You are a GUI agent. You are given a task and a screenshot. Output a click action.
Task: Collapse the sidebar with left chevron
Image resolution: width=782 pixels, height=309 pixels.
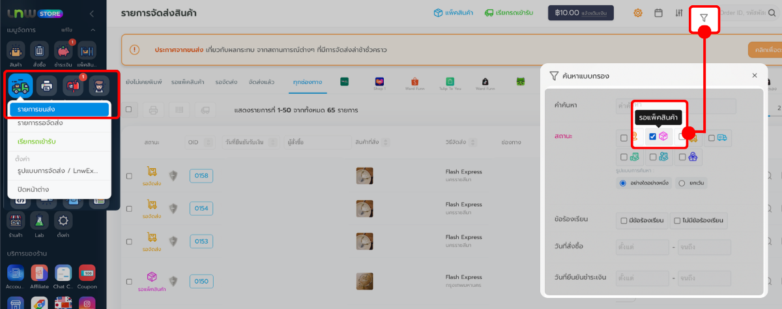tap(92, 13)
